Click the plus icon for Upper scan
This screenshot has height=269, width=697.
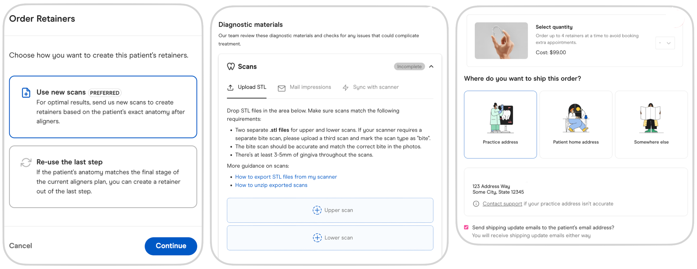coord(317,210)
